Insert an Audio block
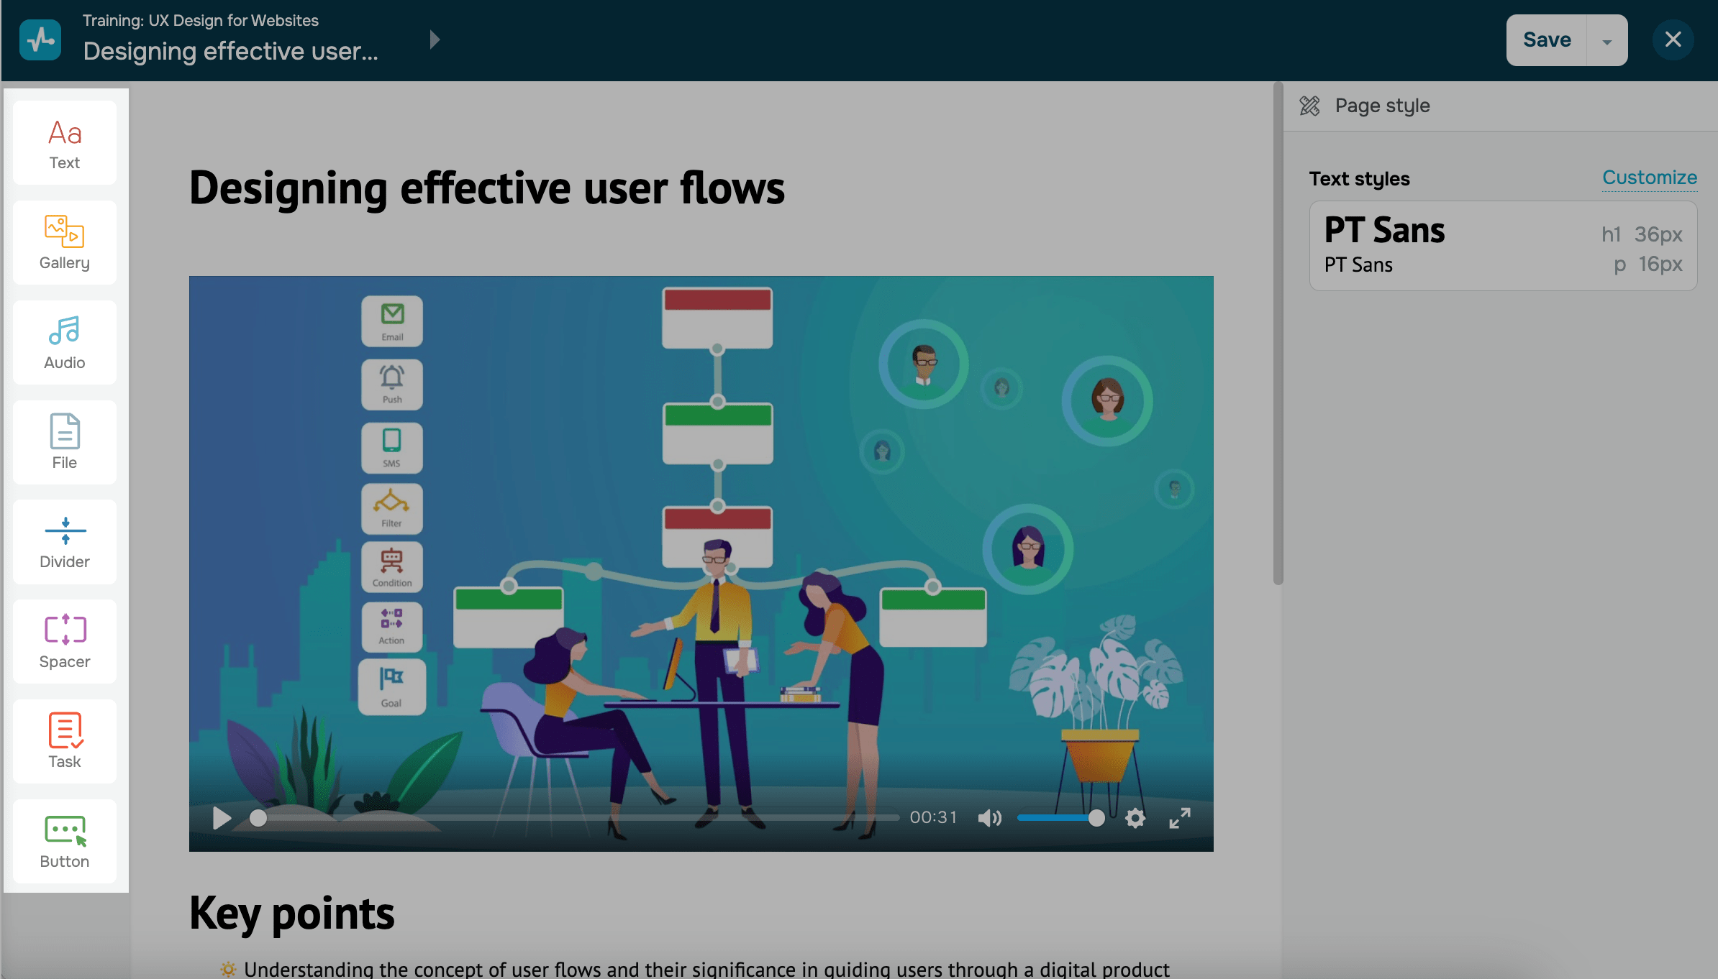This screenshot has height=979, width=1718. pos(65,343)
